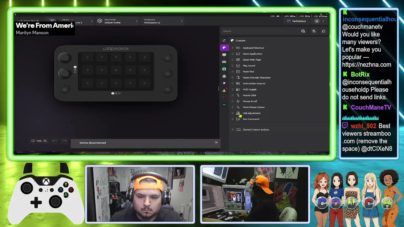404x227 pixels.
Task: Click the icon right of Marketplace
Action: click(x=317, y=21)
